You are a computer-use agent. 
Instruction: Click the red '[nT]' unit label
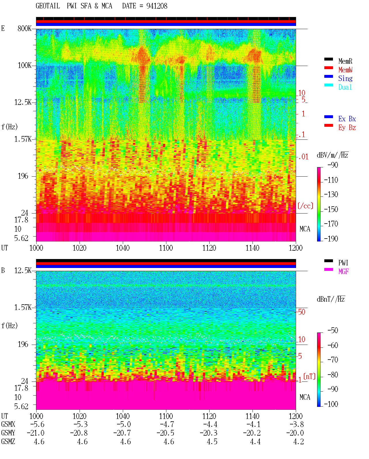[309, 376]
